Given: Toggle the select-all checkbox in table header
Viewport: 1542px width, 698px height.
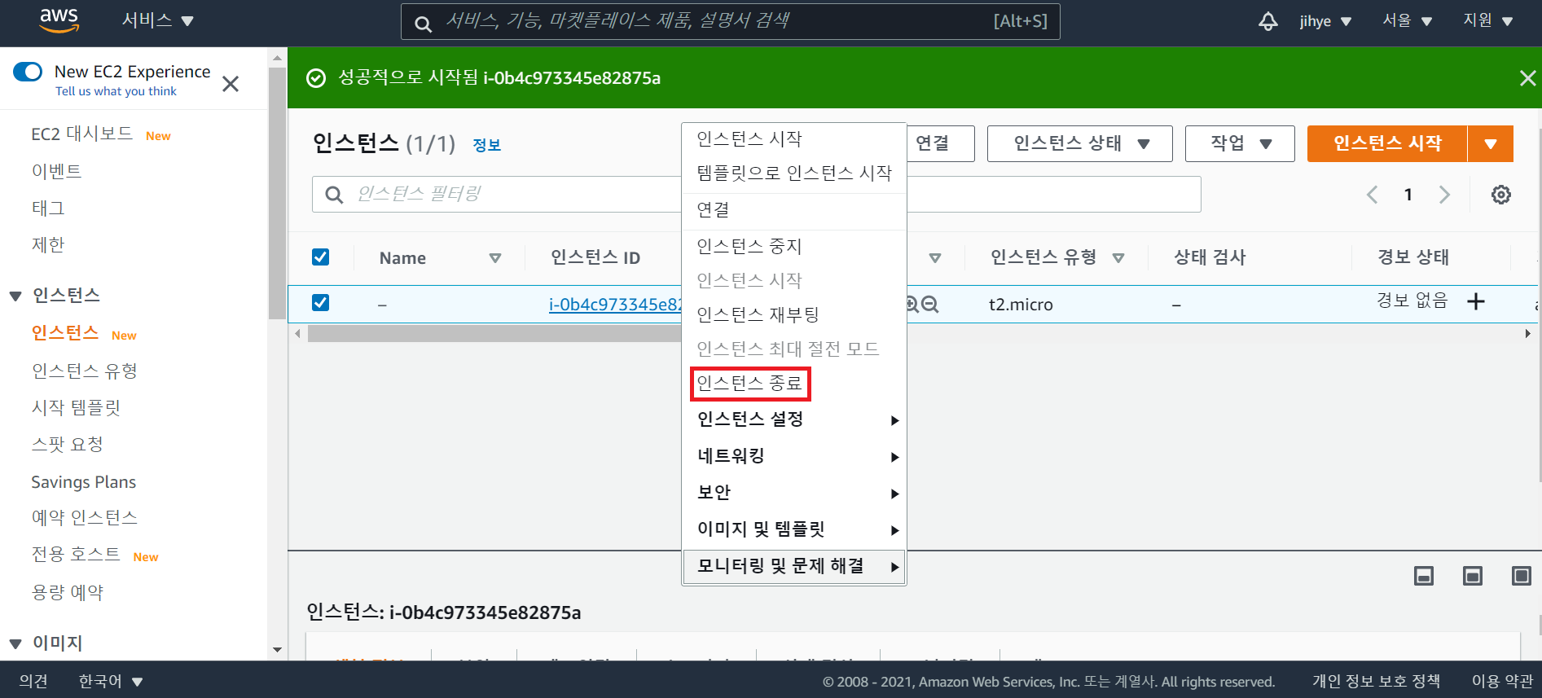Looking at the screenshot, I should [x=321, y=257].
